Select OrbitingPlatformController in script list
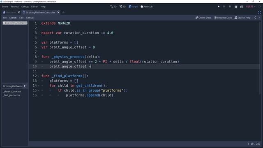This screenshot has width=263, height=148. [15, 23]
